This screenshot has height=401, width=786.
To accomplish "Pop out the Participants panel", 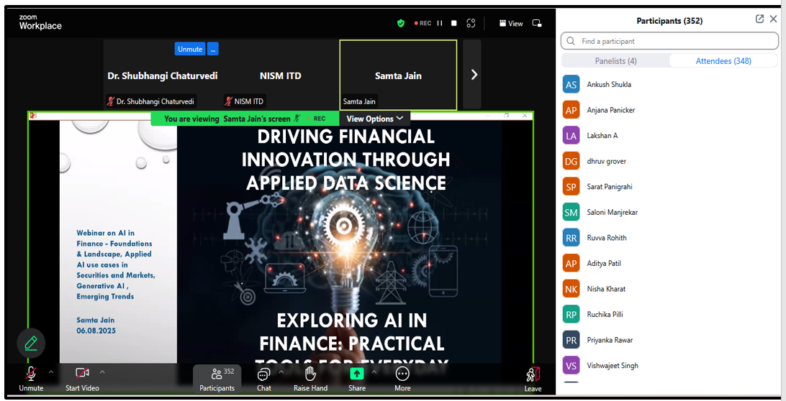I will point(759,19).
